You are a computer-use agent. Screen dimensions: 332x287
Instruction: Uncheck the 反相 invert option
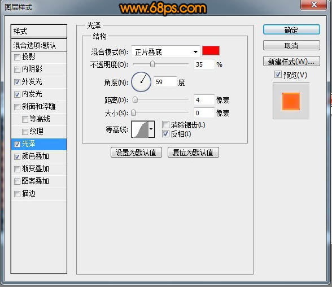(165, 134)
